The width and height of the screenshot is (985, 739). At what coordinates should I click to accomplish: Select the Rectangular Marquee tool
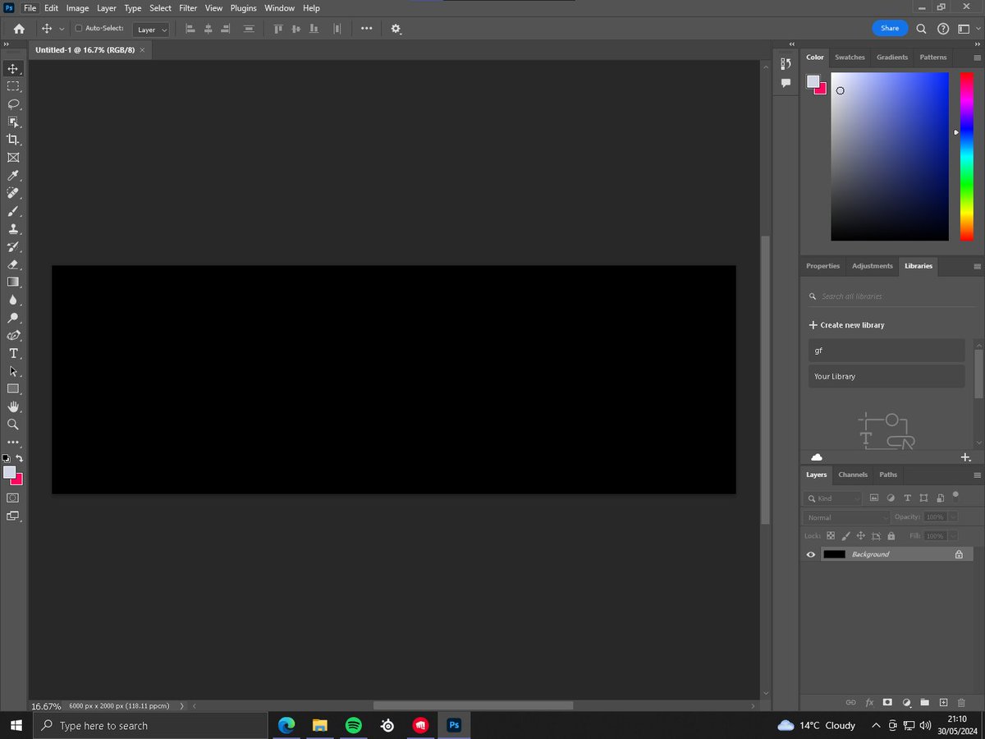[13, 85]
